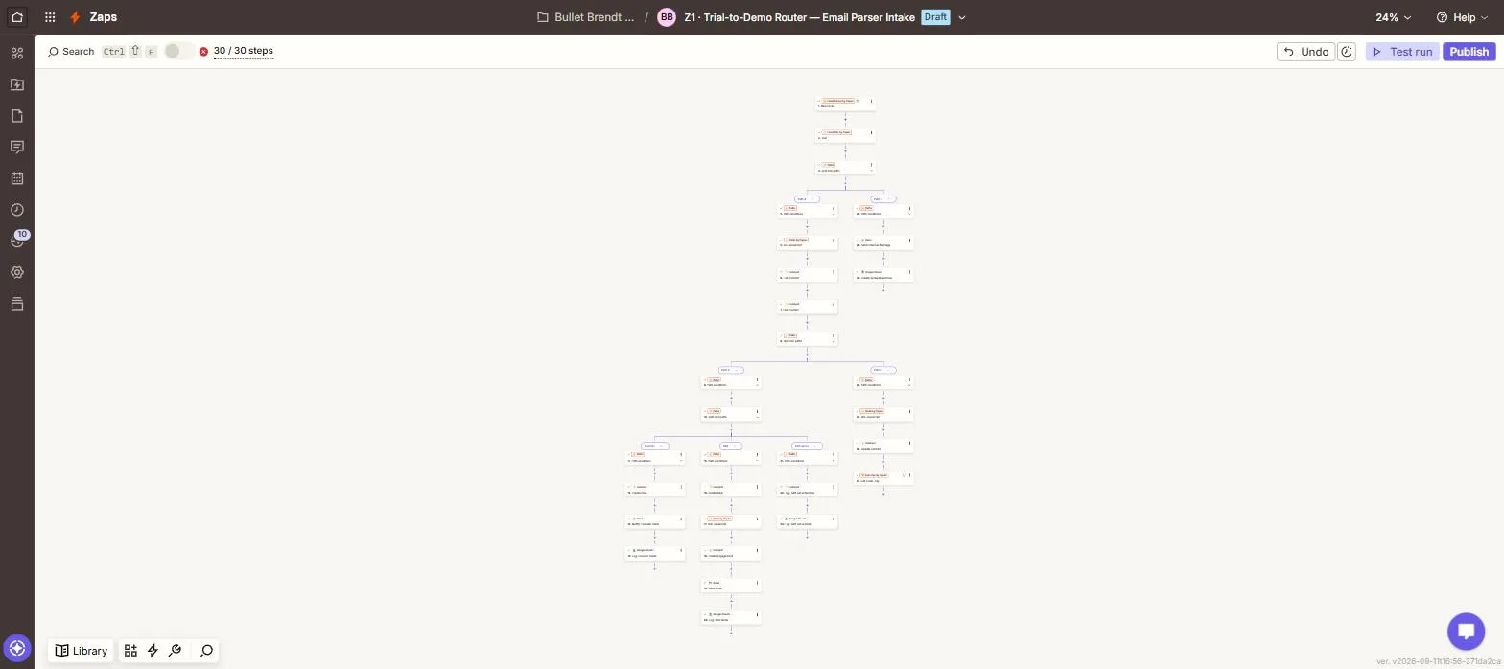
Task: Open the Bullet Brendt folder breadcrumb
Action: (x=586, y=17)
